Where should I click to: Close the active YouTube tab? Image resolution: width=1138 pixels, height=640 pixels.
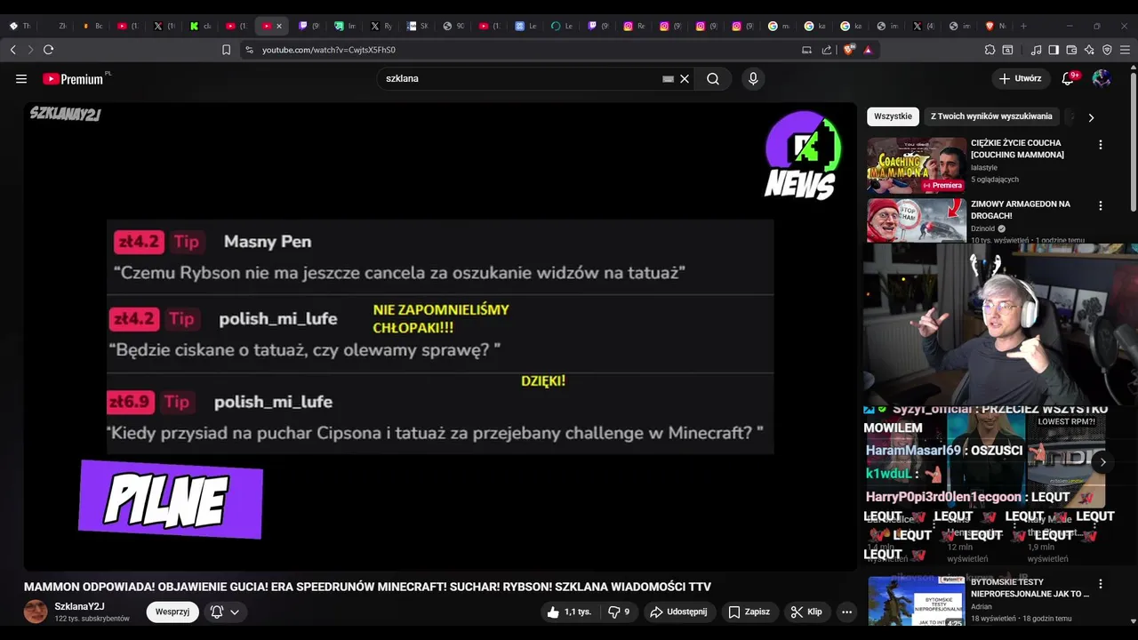point(278,26)
